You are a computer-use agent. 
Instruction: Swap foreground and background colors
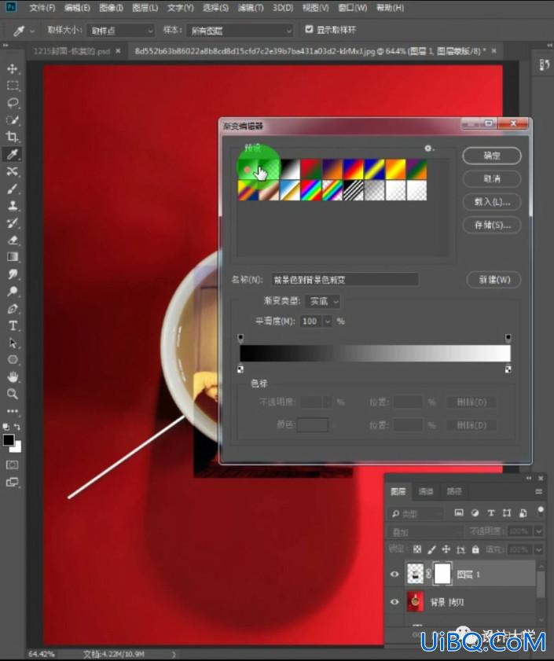click(x=17, y=427)
